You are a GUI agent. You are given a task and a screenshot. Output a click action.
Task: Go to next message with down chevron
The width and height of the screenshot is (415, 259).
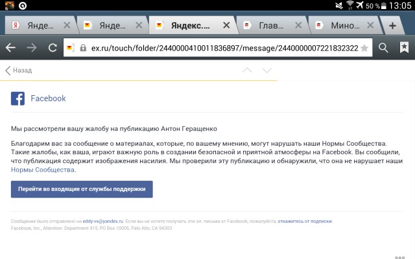267,71
